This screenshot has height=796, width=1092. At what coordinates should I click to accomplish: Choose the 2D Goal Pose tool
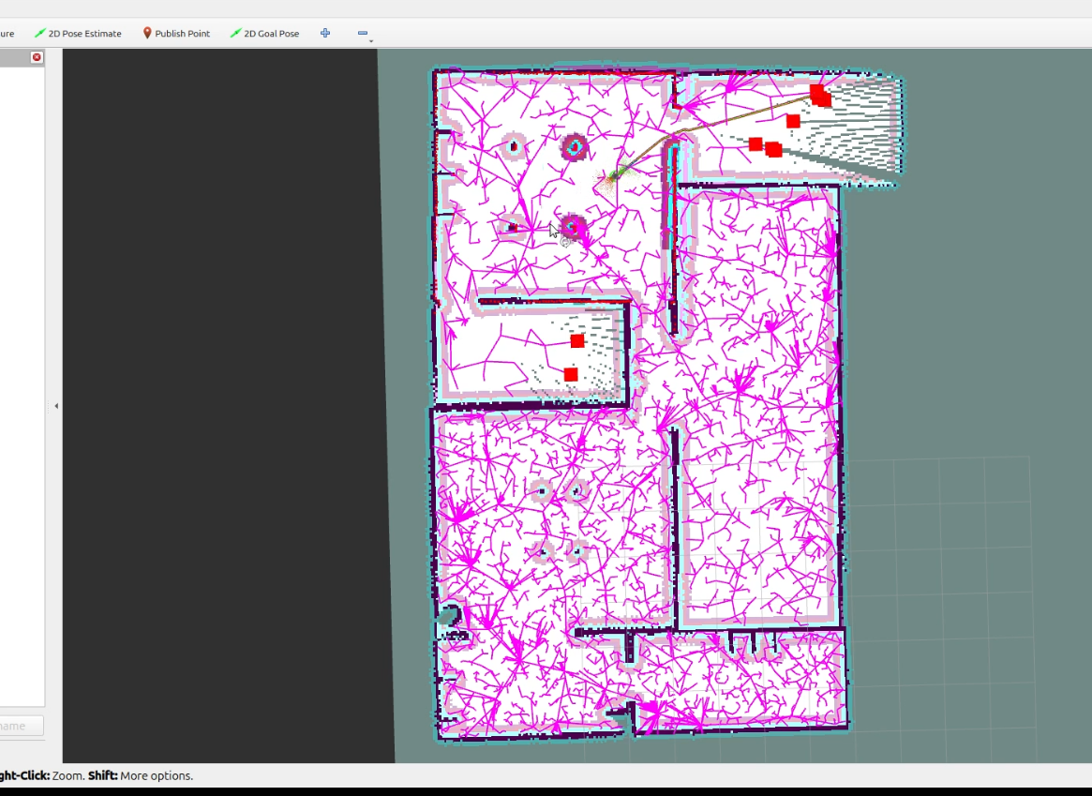(x=264, y=34)
